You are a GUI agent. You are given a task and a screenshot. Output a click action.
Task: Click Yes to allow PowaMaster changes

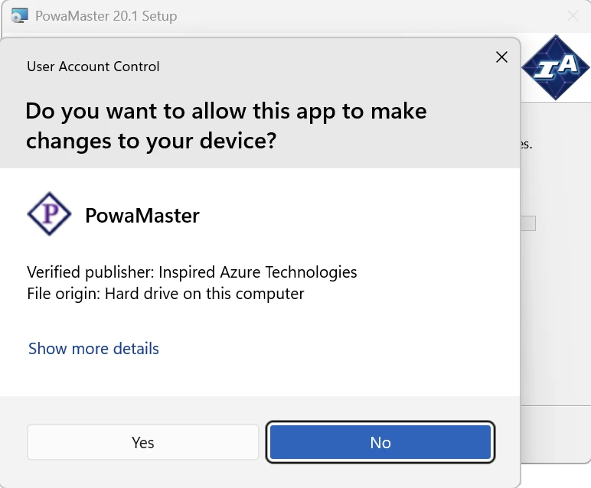coord(143,442)
